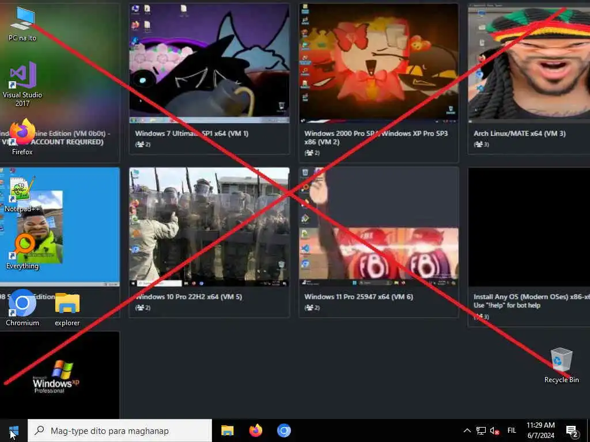Click user count under Windows 7 VM 1
590x442 pixels.
coord(143,144)
